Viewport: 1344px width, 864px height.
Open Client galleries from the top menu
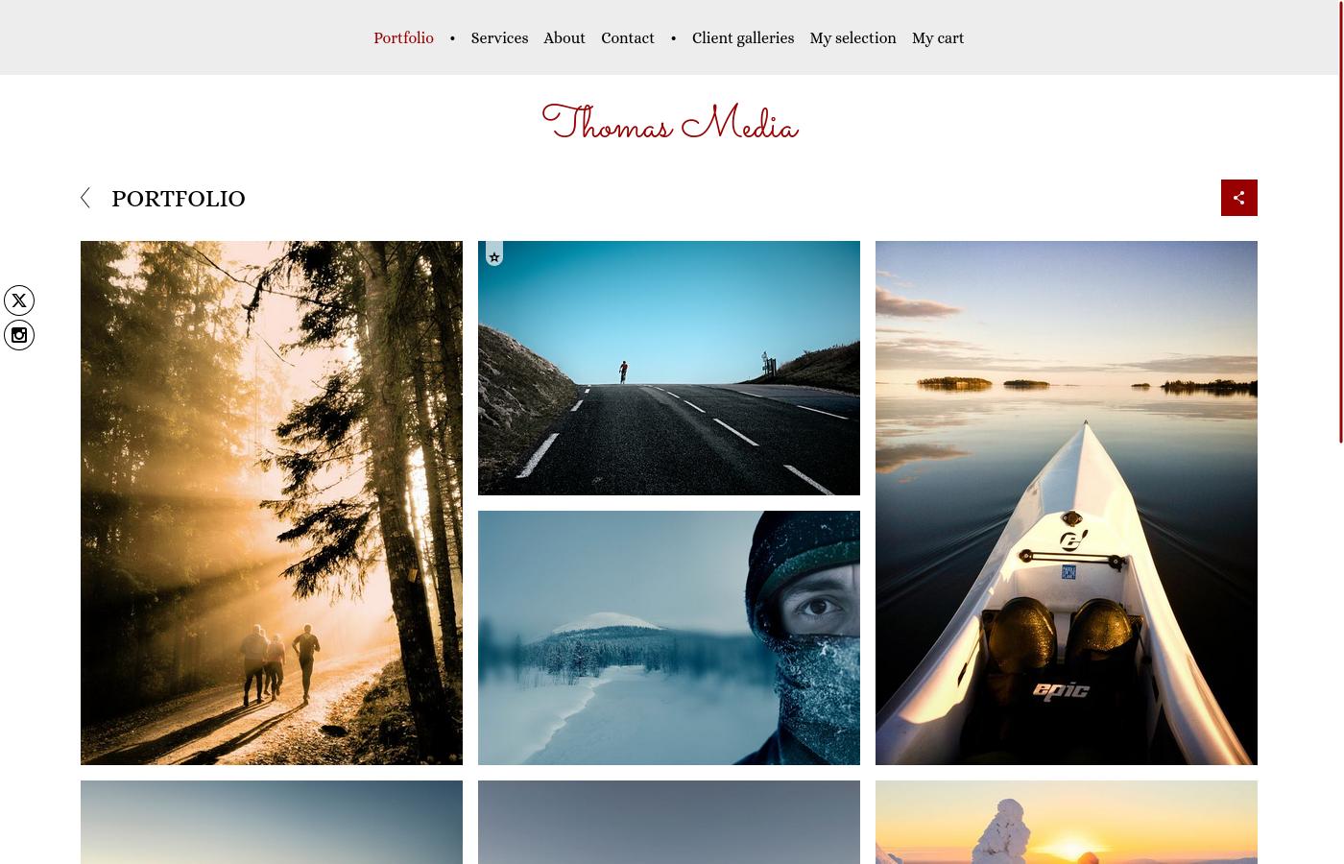pyautogui.click(x=743, y=38)
